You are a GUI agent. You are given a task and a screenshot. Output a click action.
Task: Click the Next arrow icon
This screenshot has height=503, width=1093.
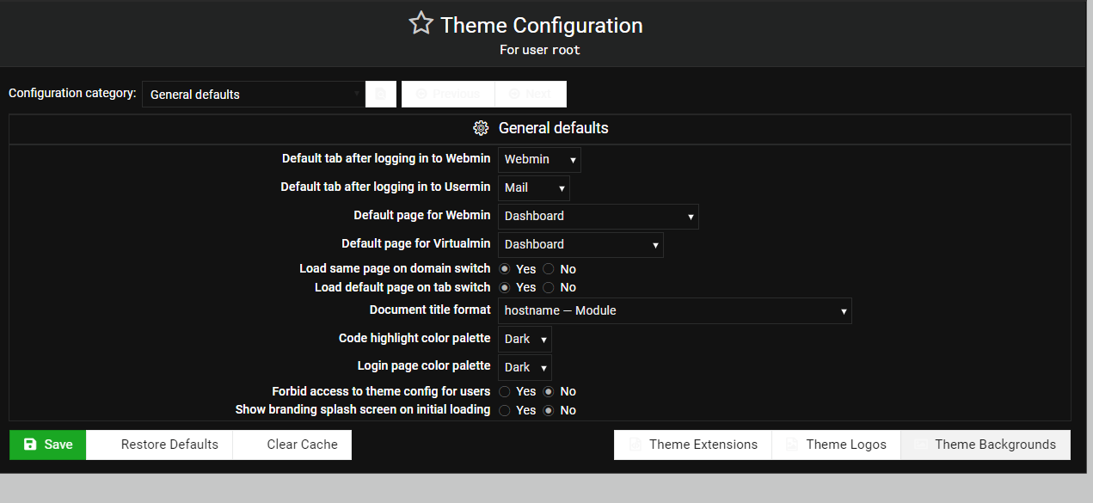[513, 94]
